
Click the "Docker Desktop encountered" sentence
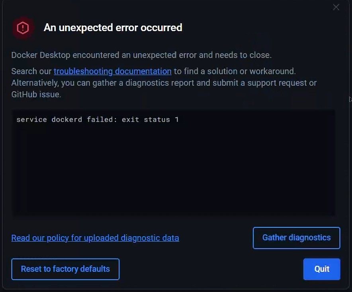(x=64, y=55)
